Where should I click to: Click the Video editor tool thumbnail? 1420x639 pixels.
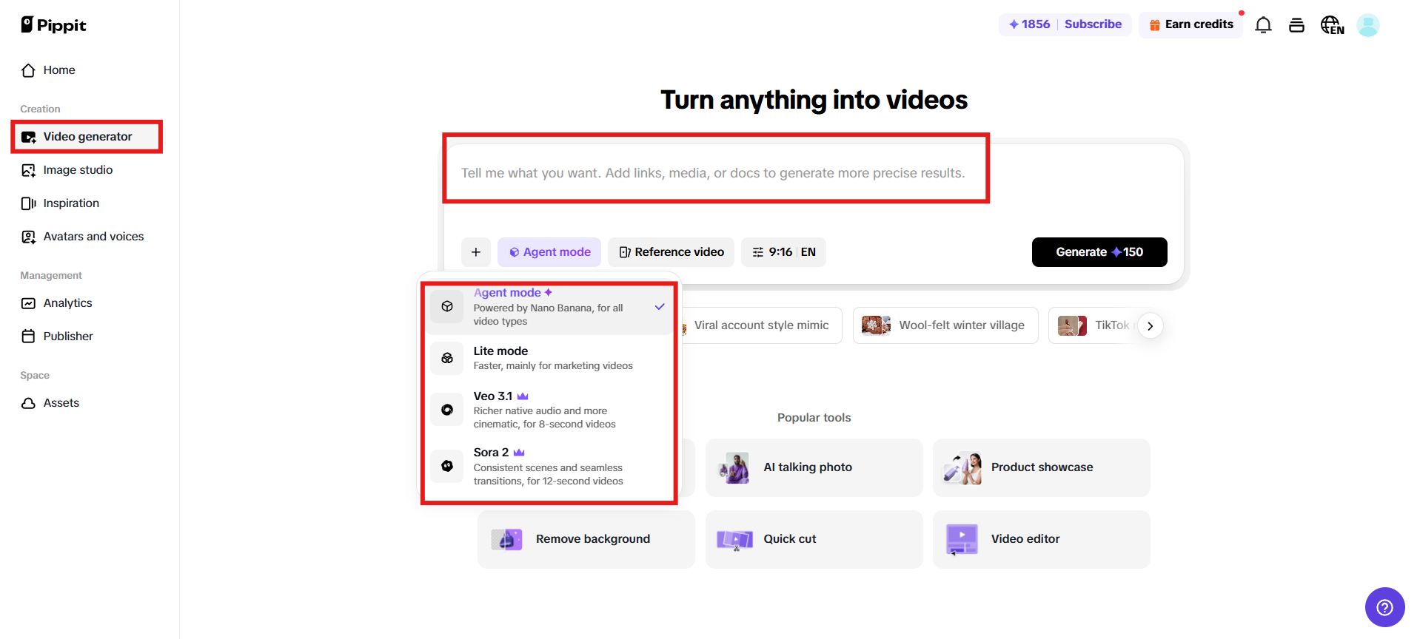pyautogui.click(x=962, y=539)
